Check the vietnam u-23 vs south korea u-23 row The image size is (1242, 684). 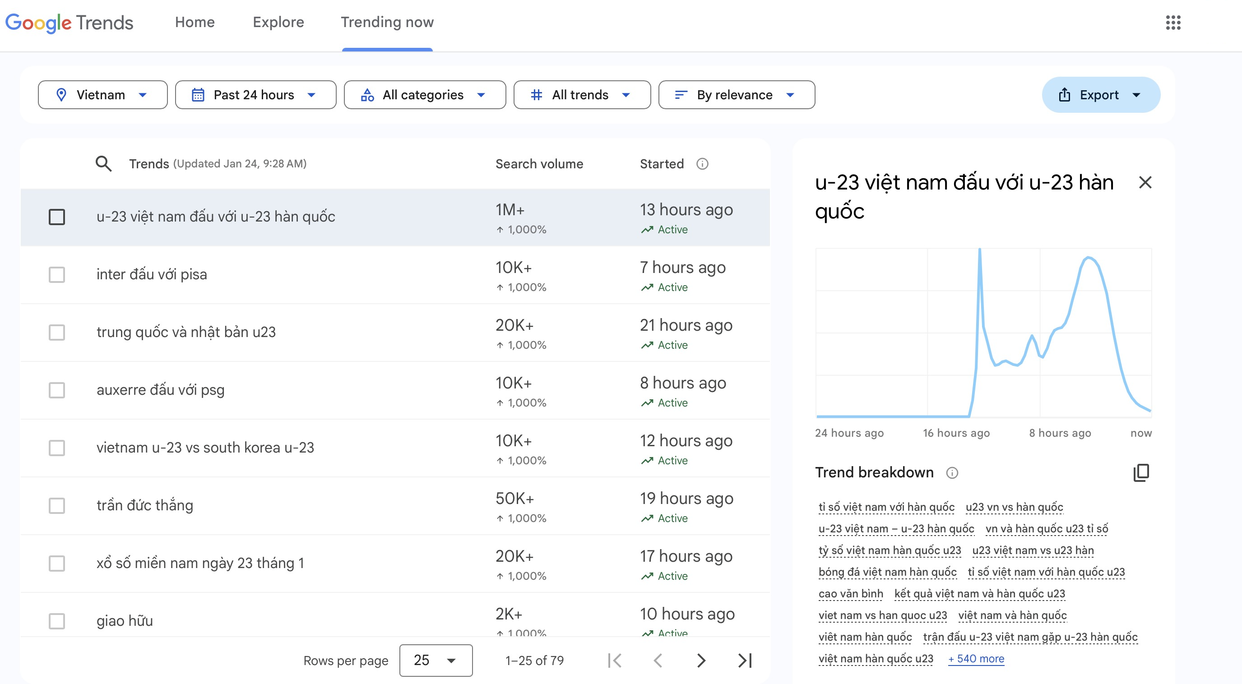57,448
